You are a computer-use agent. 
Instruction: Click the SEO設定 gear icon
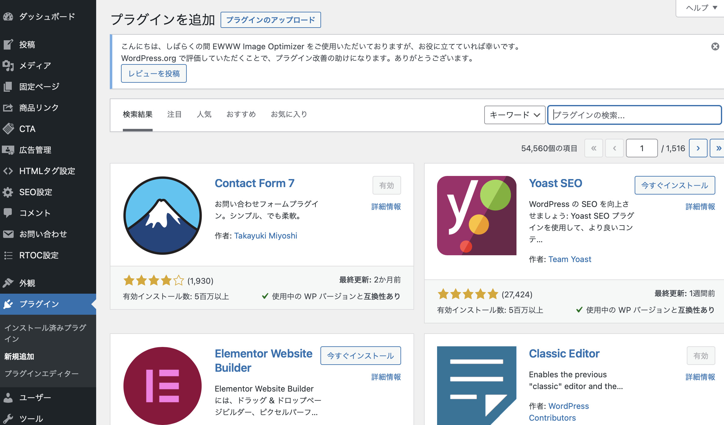8,192
